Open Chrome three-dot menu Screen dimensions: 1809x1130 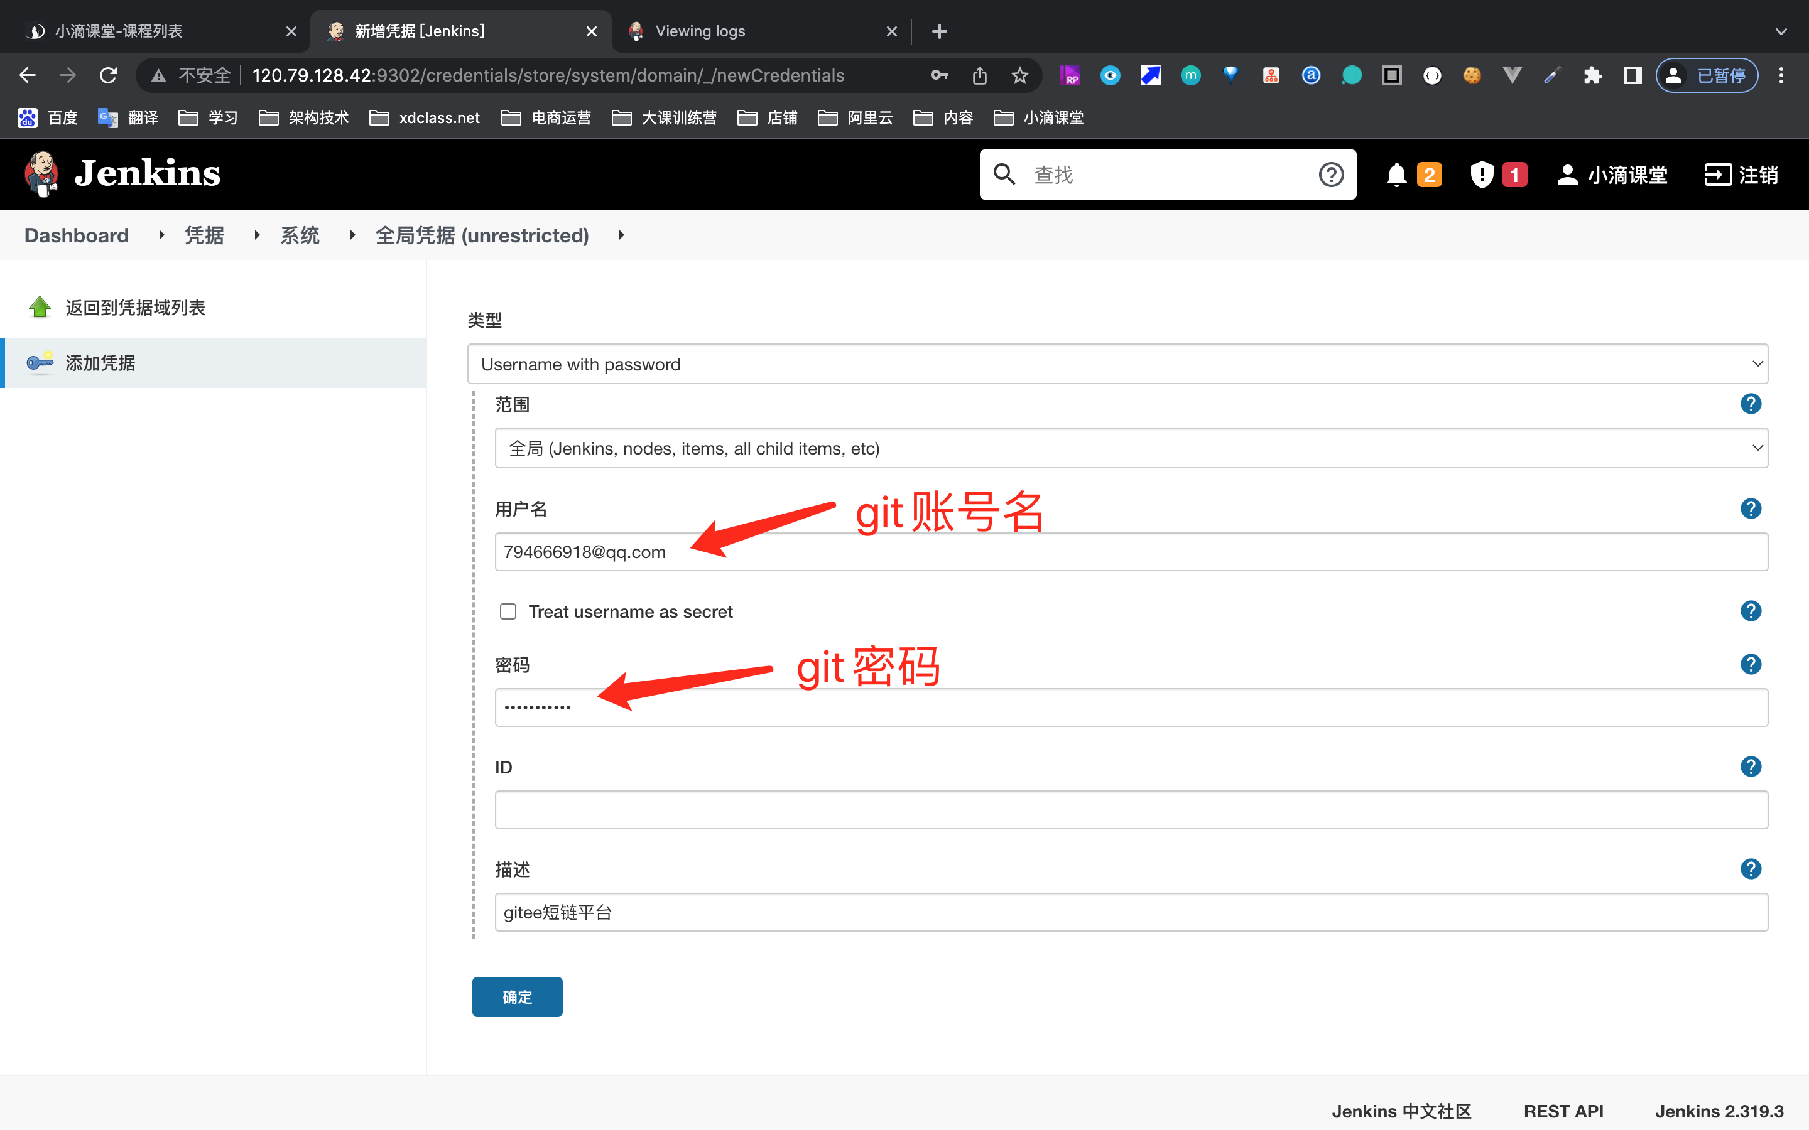click(x=1781, y=75)
